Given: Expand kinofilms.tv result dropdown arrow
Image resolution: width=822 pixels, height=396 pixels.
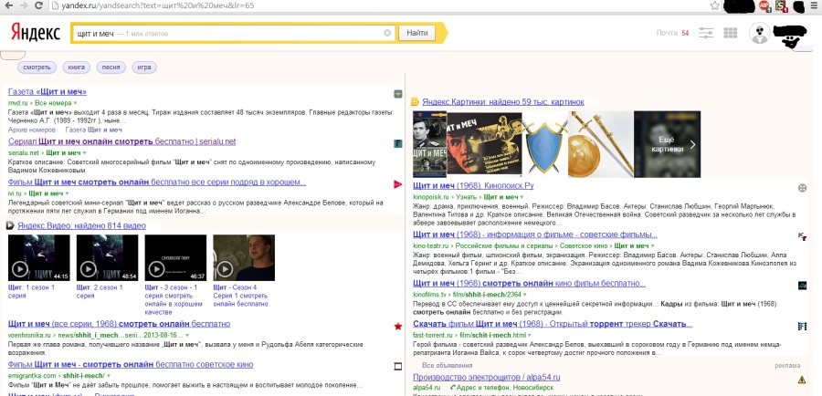Looking at the screenshot, I should [525, 295].
